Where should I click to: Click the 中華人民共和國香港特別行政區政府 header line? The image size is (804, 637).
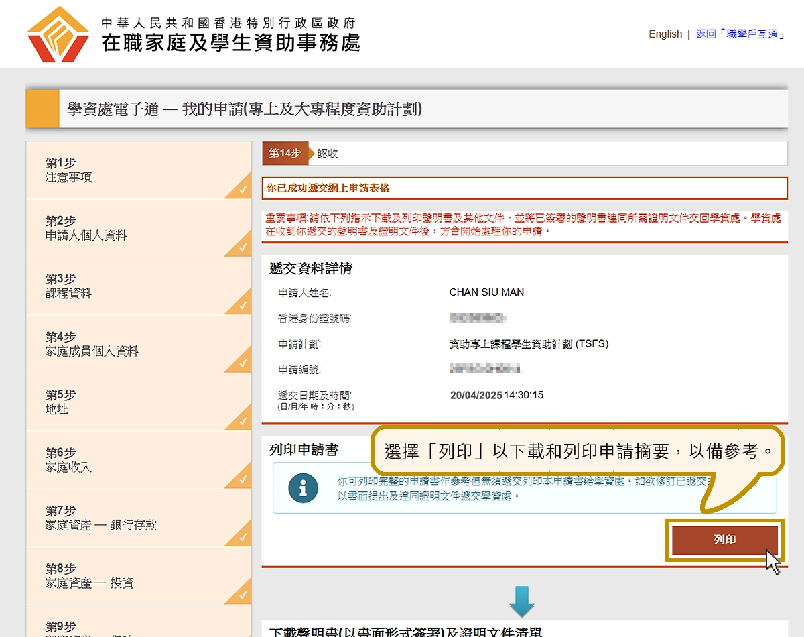pos(228,23)
